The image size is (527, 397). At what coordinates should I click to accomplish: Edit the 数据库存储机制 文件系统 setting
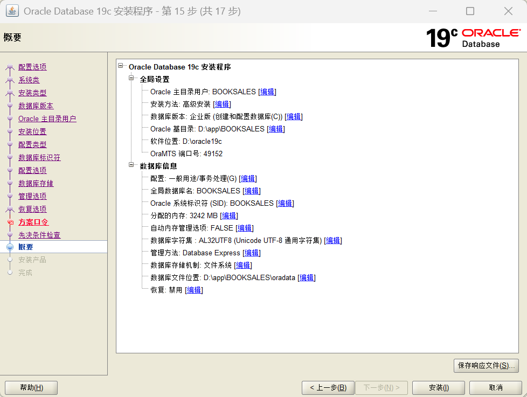(x=242, y=266)
